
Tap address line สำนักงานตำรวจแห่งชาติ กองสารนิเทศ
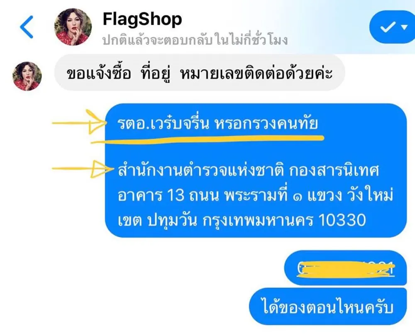coord(248,170)
